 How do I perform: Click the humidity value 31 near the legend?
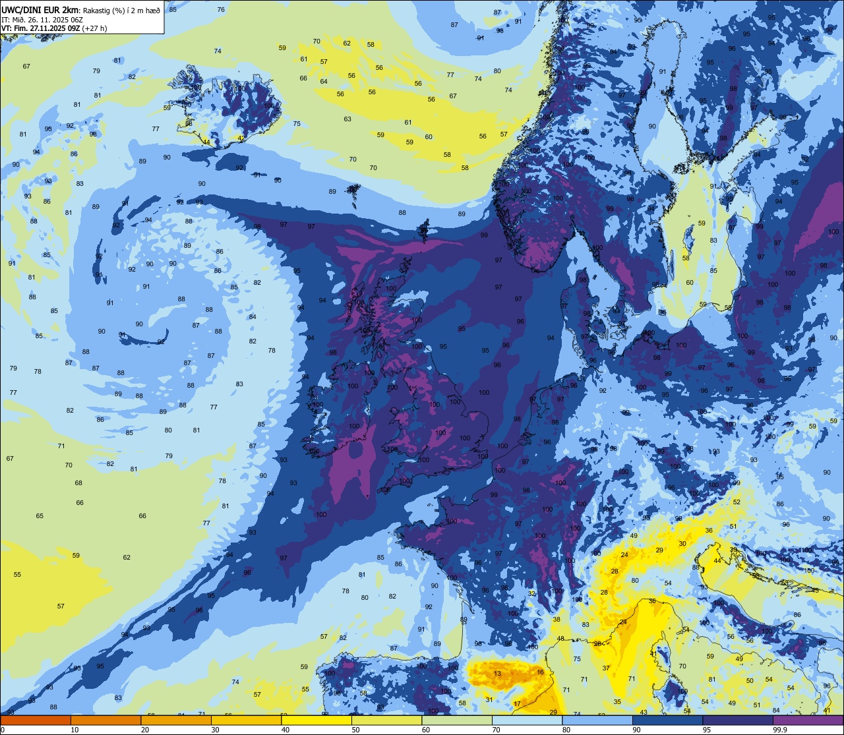[x=489, y=699]
